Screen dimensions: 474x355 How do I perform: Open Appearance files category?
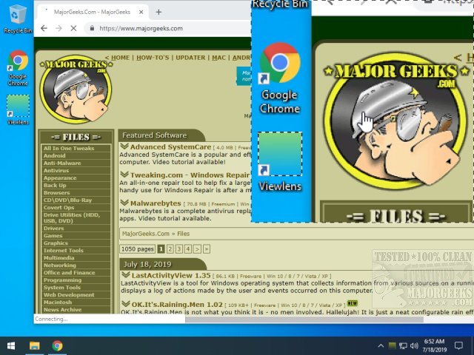tap(76, 177)
